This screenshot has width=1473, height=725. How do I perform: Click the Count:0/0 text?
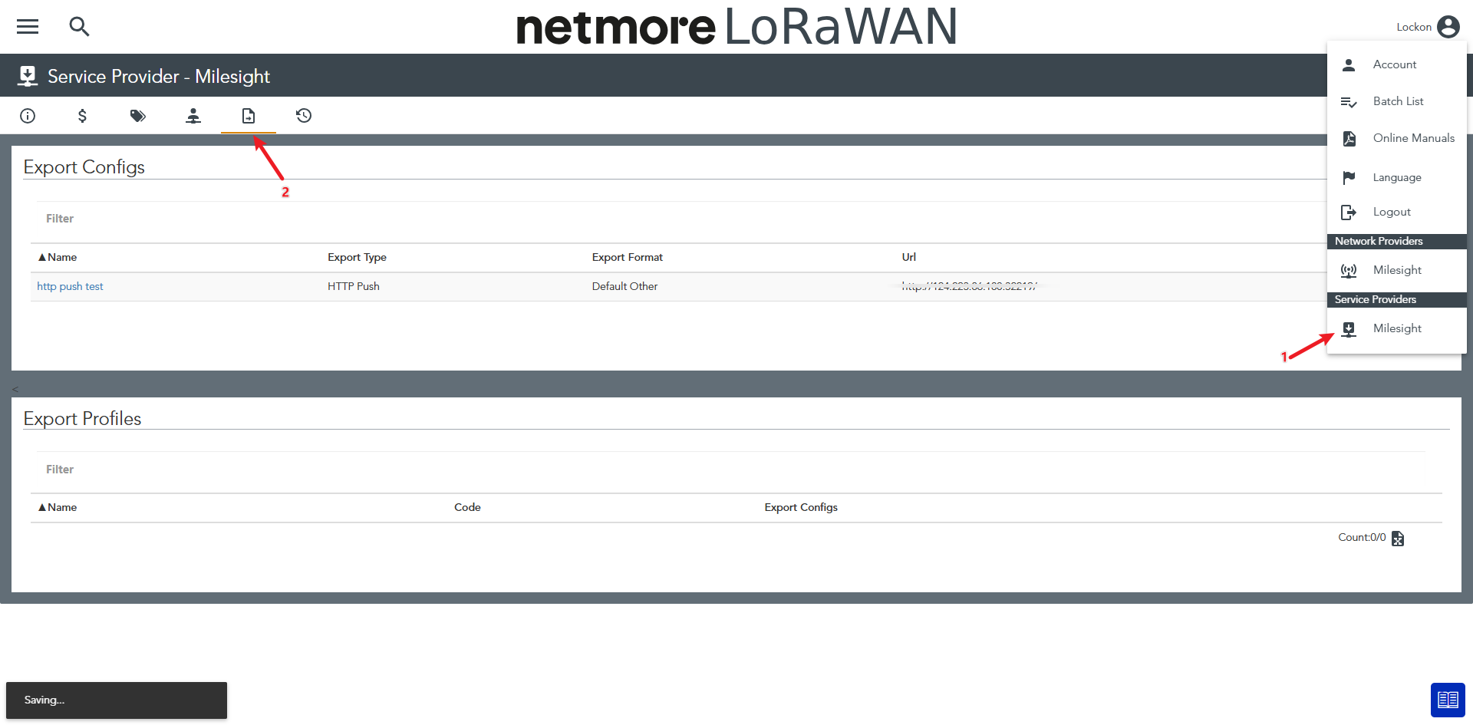1362,537
